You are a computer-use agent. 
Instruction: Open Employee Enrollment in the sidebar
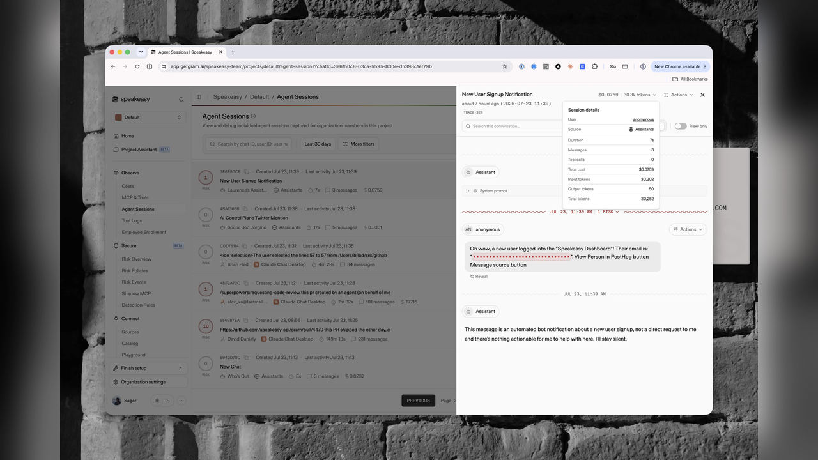coord(144,232)
